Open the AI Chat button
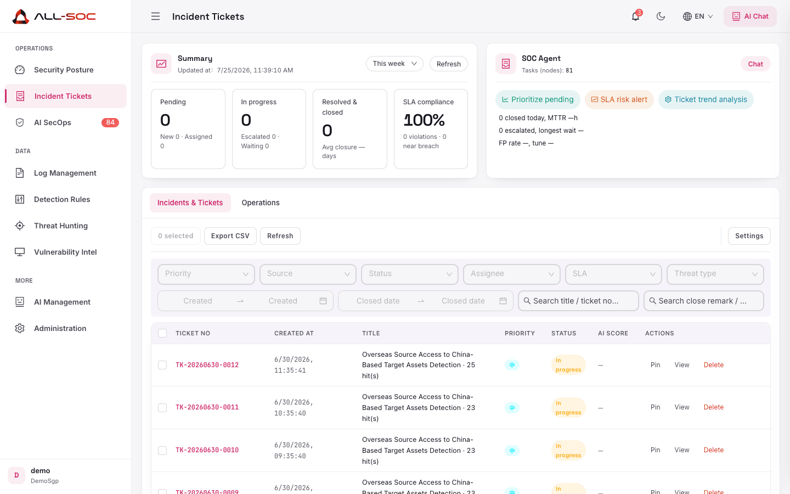This screenshot has width=790, height=494. click(750, 16)
